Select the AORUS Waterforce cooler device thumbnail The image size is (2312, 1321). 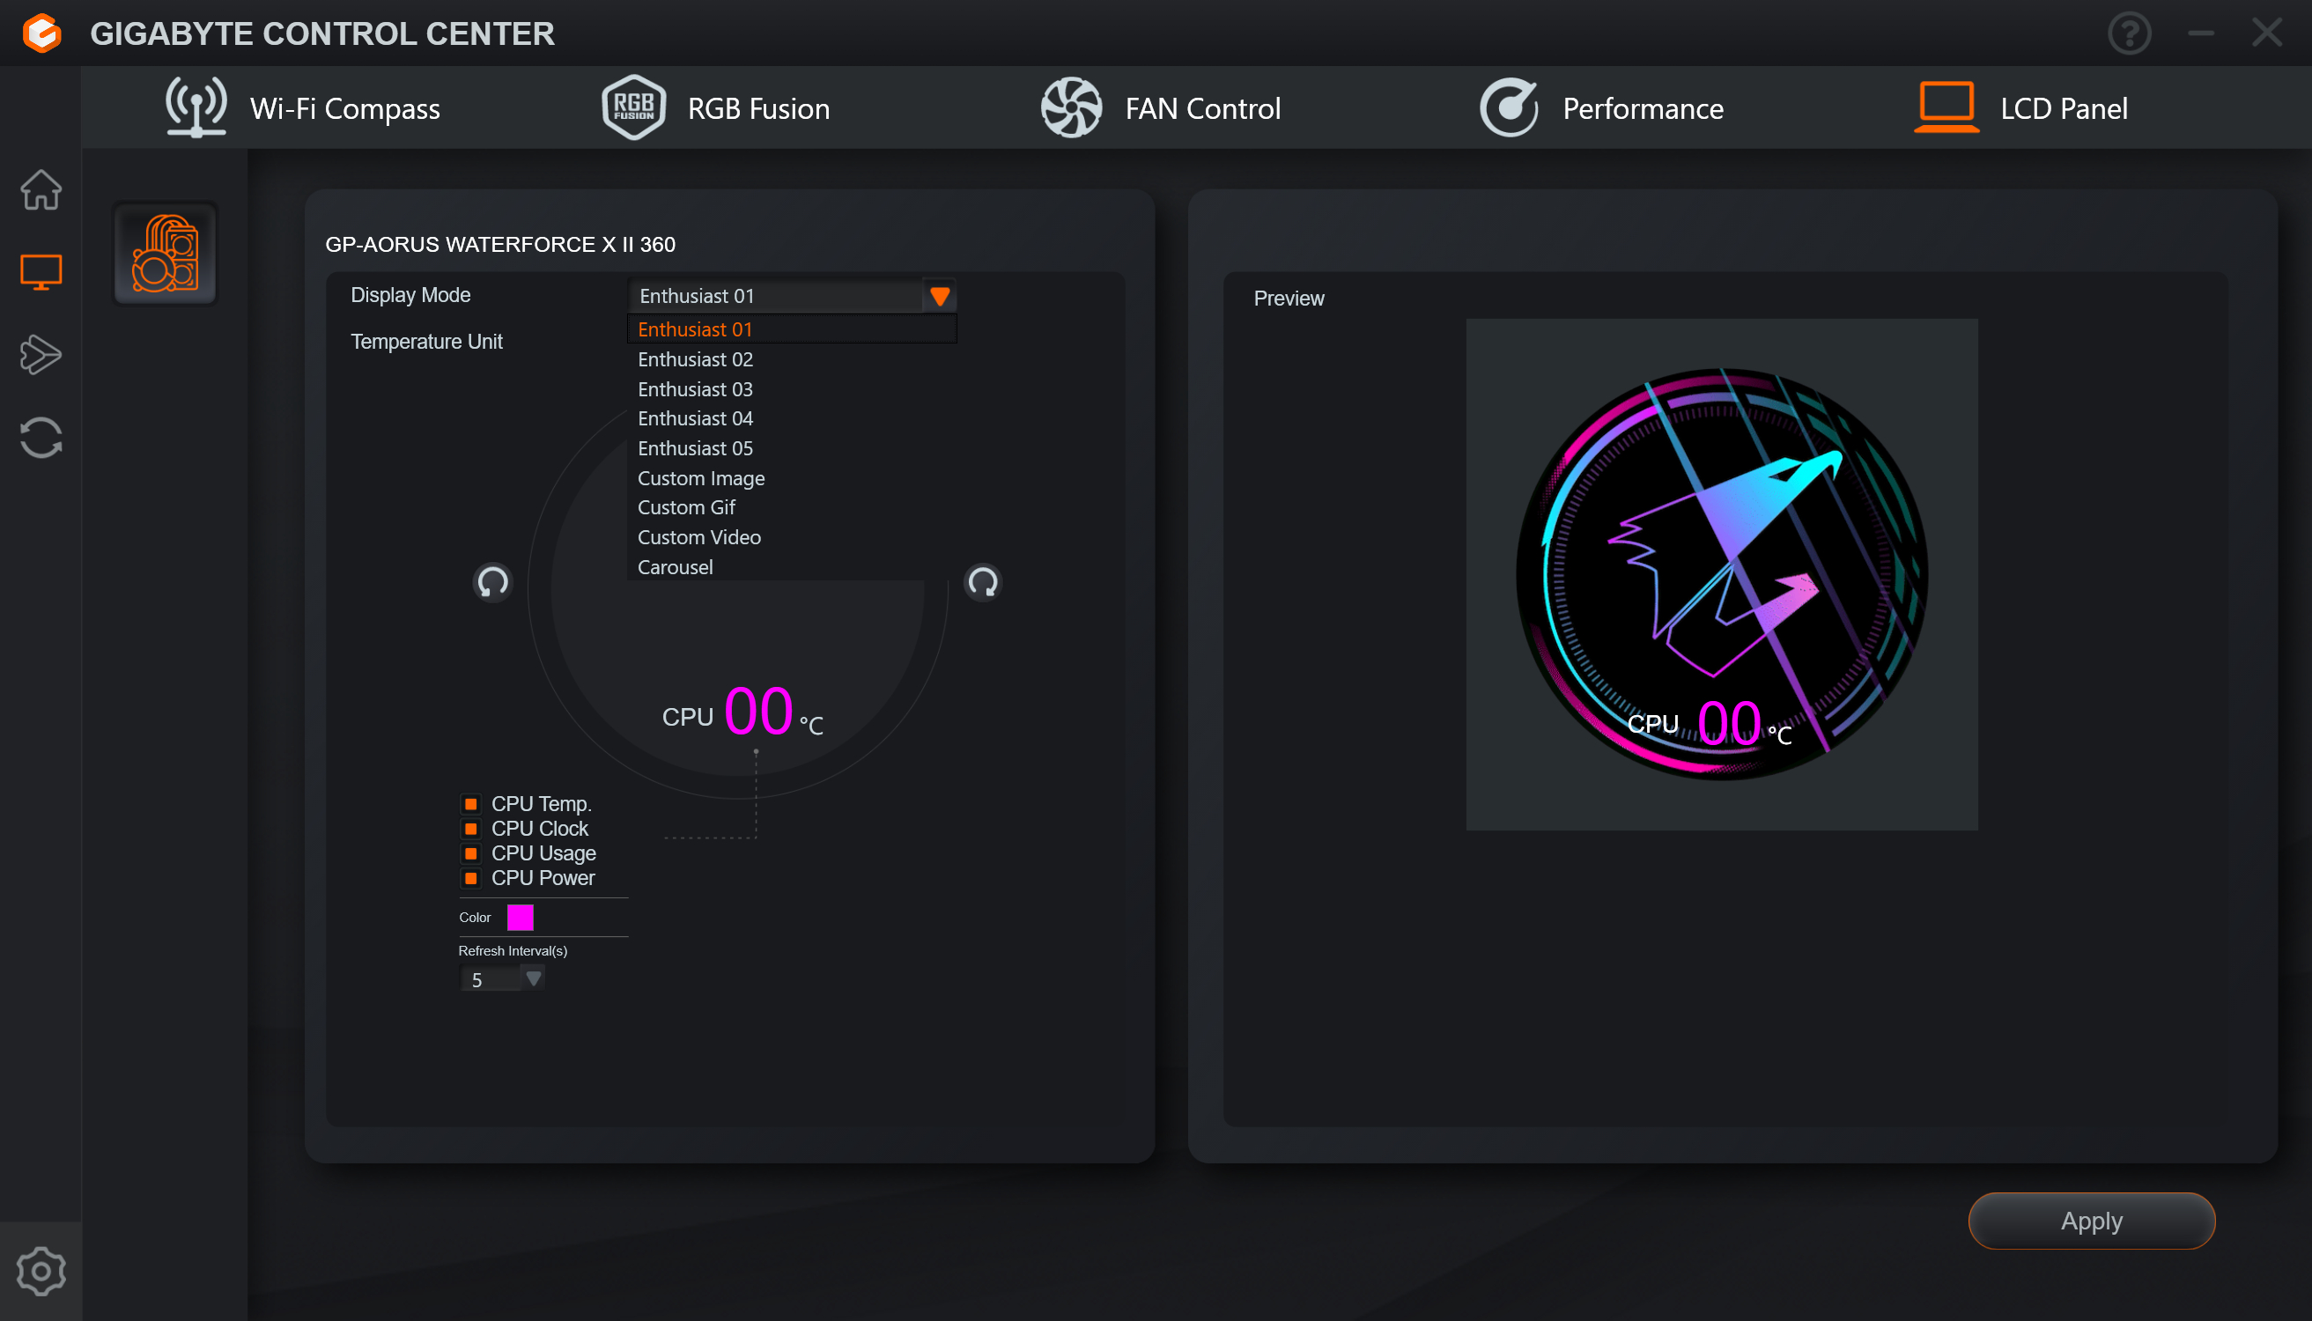coord(166,253)
